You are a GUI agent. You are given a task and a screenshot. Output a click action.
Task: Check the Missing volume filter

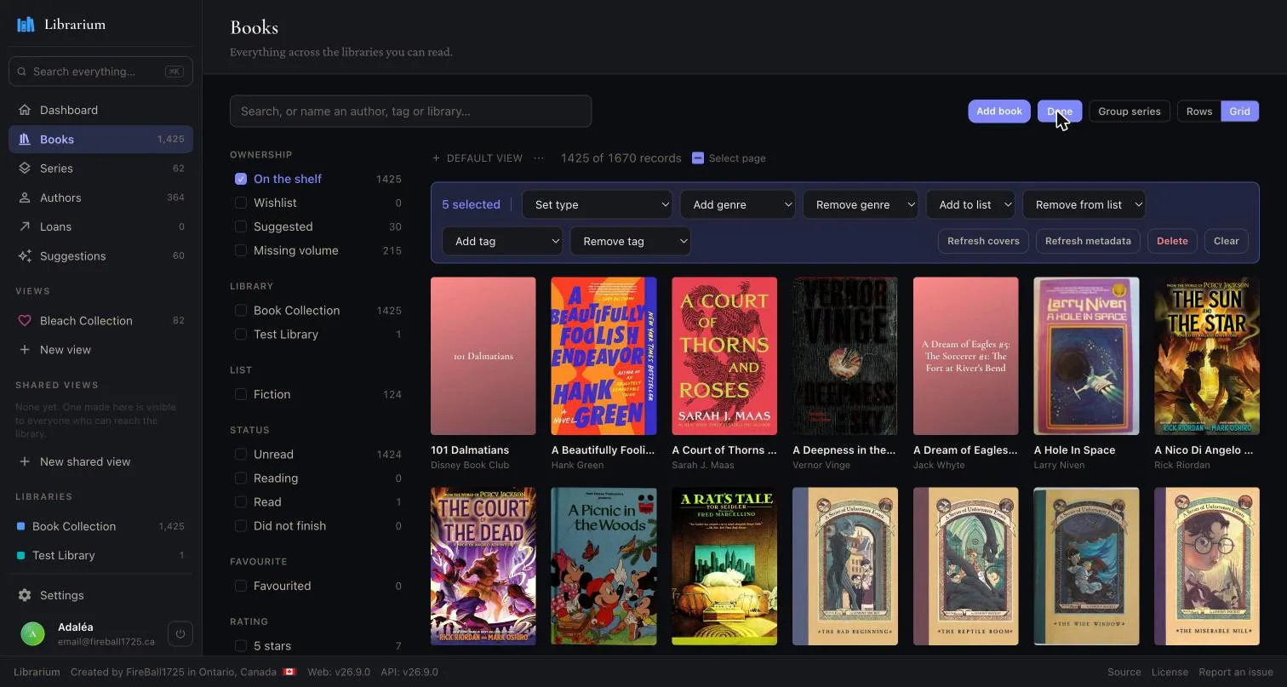(241, 250)
